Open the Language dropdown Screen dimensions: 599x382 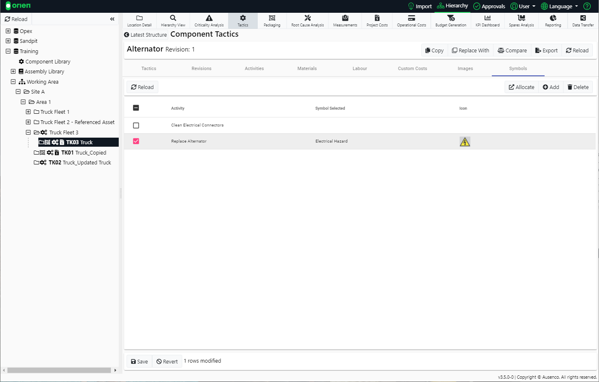pyautogui.click(x=559, y=6)
